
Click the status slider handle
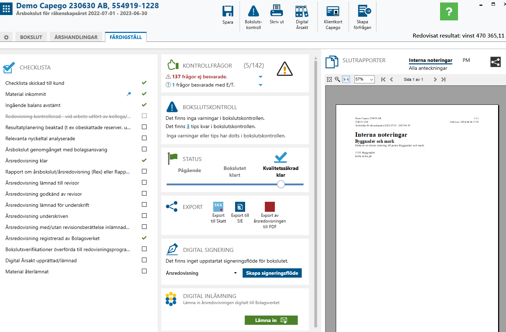(281, 184)
